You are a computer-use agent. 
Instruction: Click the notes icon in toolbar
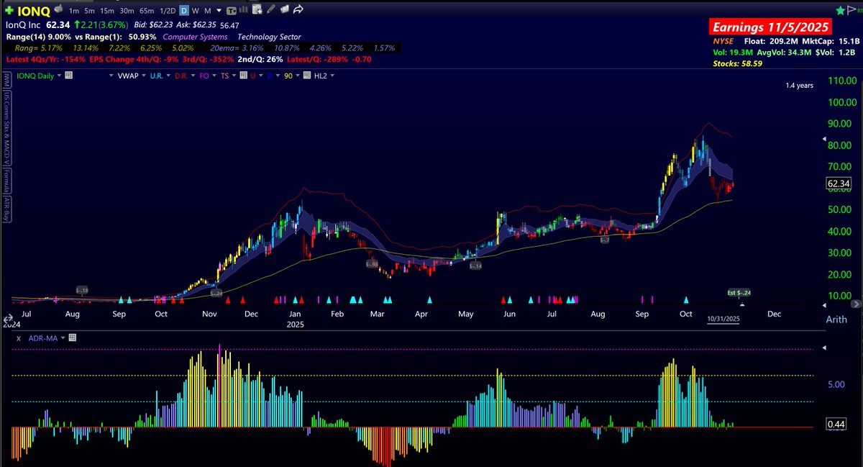tap(285, 9)
